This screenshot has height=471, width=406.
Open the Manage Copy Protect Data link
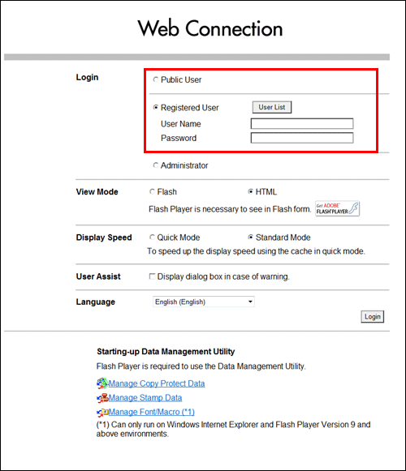157,383
